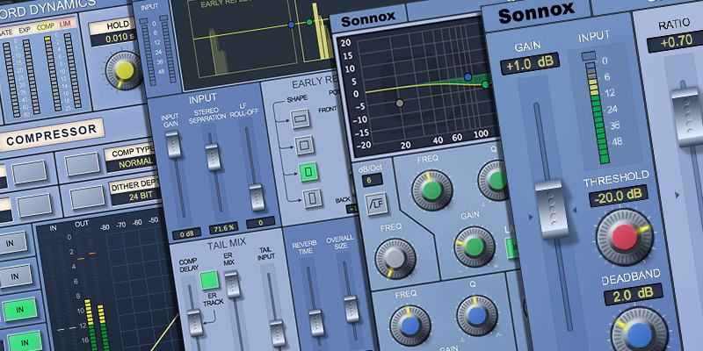Adjust the INPUT GAIN fader in reverb
This screenshot has width=703, height=351.
[x=173, y=145]
